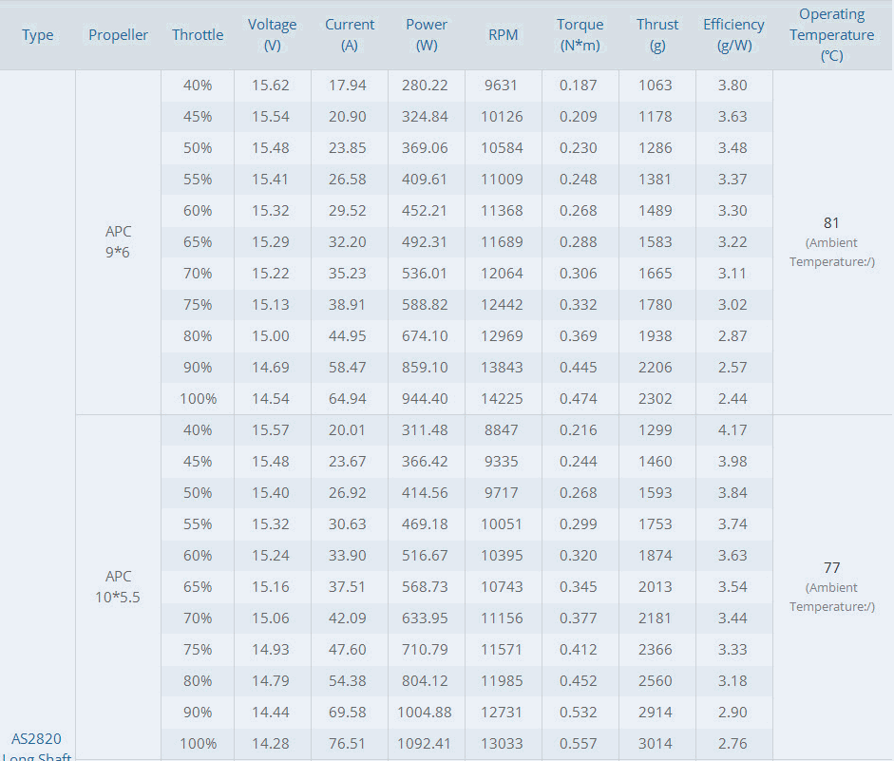Select the APC 10*5.5 propeller cell

[118, 586]
